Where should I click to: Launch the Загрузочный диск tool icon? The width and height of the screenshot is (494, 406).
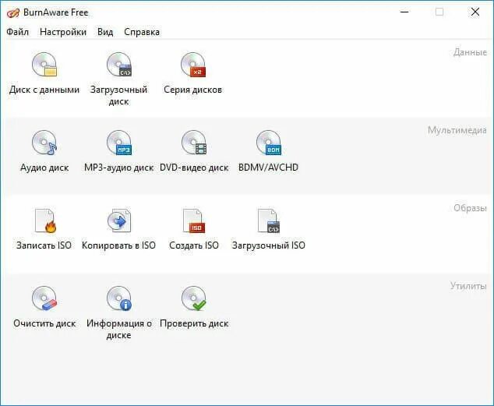119,65
